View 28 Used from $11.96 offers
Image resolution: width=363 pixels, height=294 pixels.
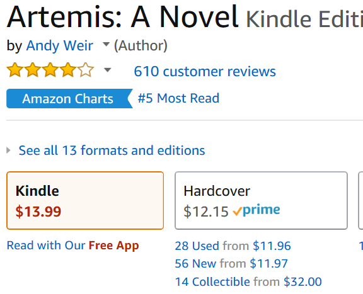233,246
